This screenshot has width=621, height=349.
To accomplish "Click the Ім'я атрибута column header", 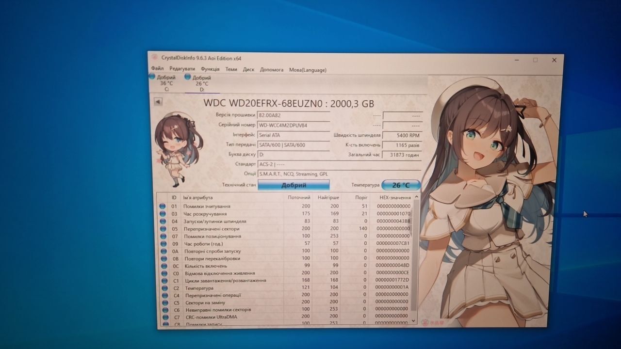I will (x=198, y=198).
